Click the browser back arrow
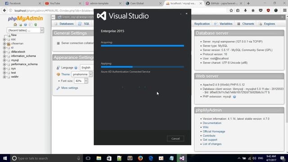Image resolution: width=288 pixels, height=162 pixels. pyautogui.click(x=4, y=10)
